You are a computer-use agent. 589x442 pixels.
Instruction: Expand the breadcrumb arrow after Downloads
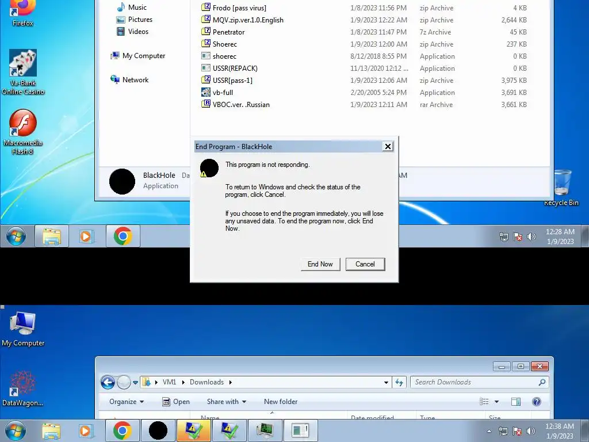pyautogui.click(x=230, y=382)
